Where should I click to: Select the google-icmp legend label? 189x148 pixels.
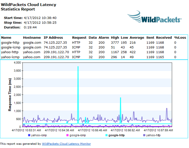click(x=78, y=135)
